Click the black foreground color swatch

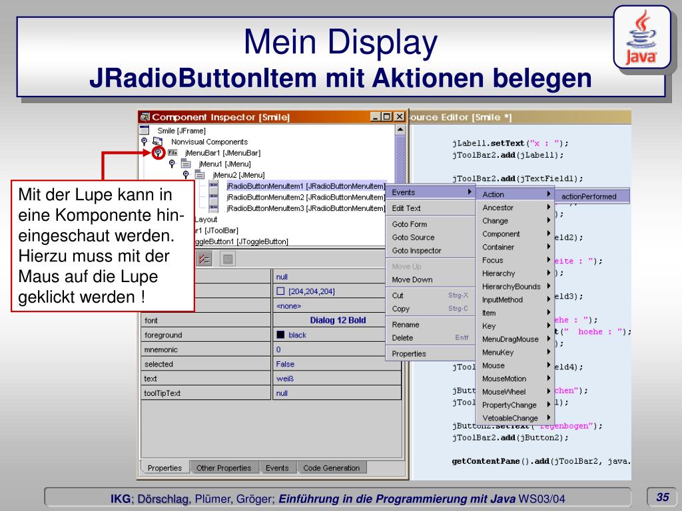(280, 335)
